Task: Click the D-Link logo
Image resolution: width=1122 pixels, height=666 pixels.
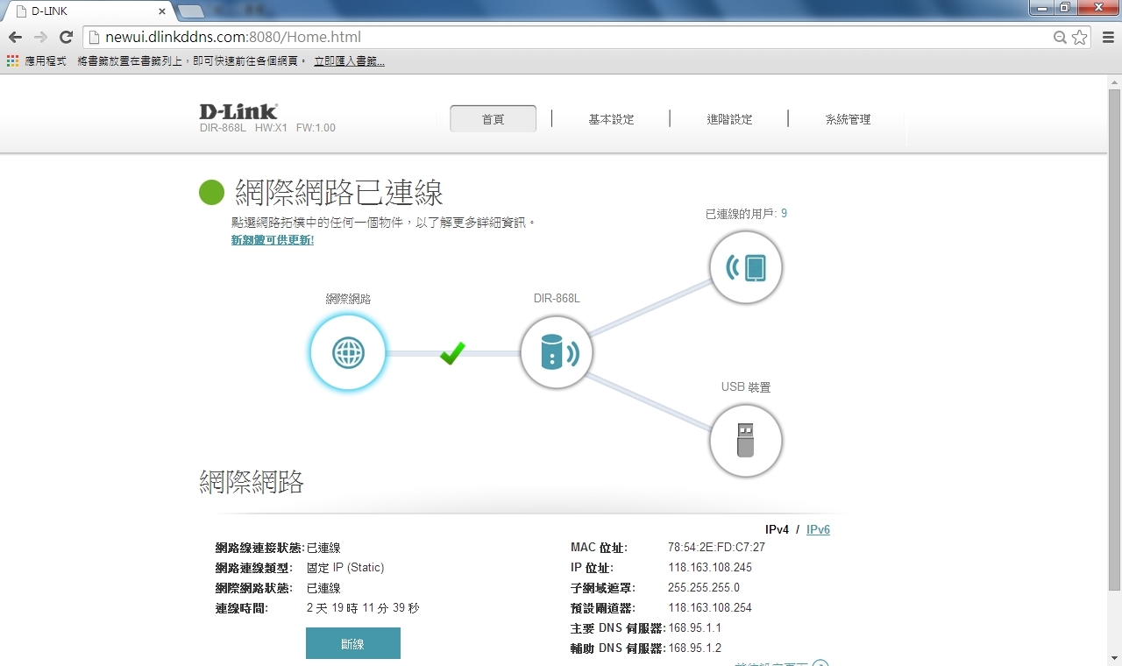Action: 238,111
